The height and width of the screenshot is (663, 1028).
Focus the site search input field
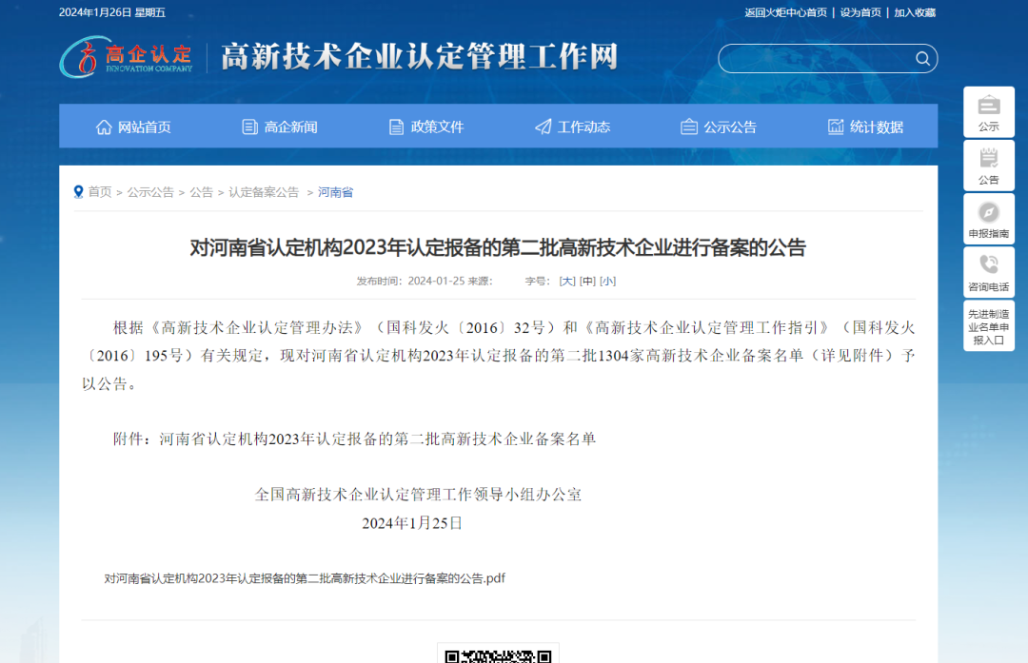[x=817, y=59]
